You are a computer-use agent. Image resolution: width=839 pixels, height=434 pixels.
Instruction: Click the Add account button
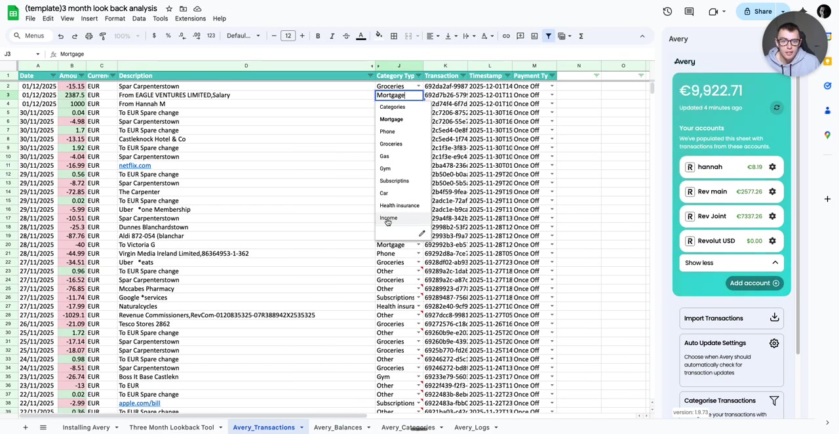pos(754,283)
